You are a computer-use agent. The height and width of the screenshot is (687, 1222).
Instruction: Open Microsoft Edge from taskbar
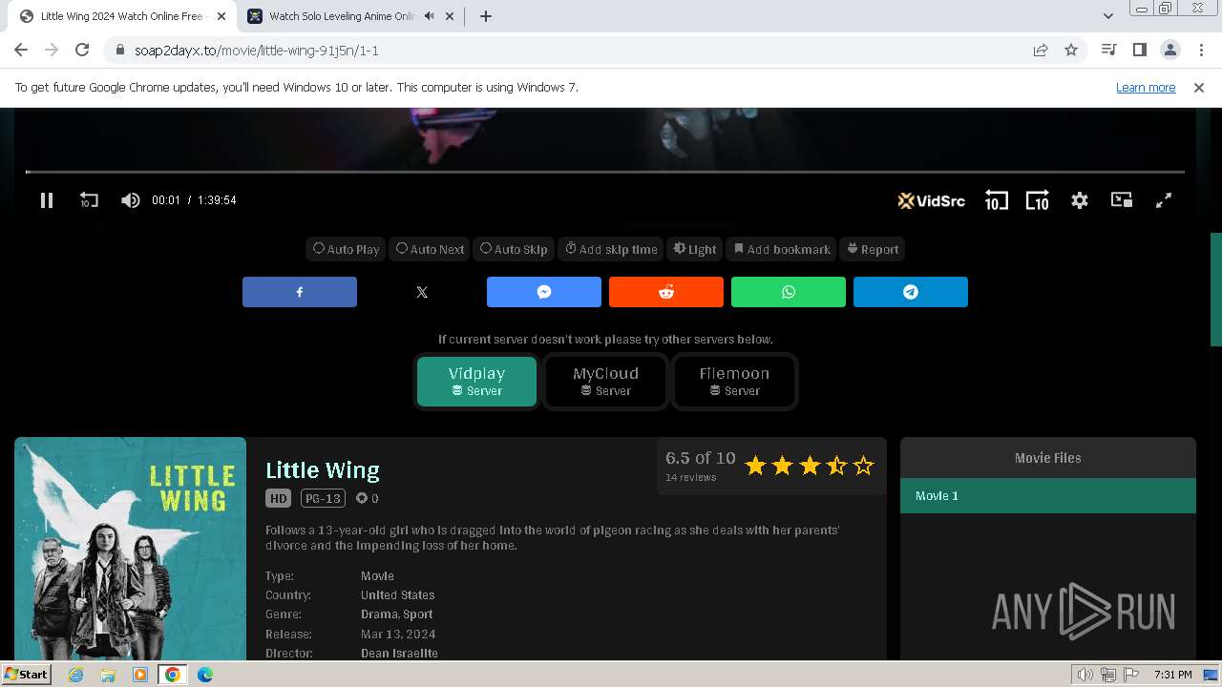point(204,675)
